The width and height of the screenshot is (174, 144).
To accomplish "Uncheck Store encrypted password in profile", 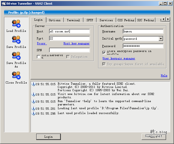I will (104, 53).
